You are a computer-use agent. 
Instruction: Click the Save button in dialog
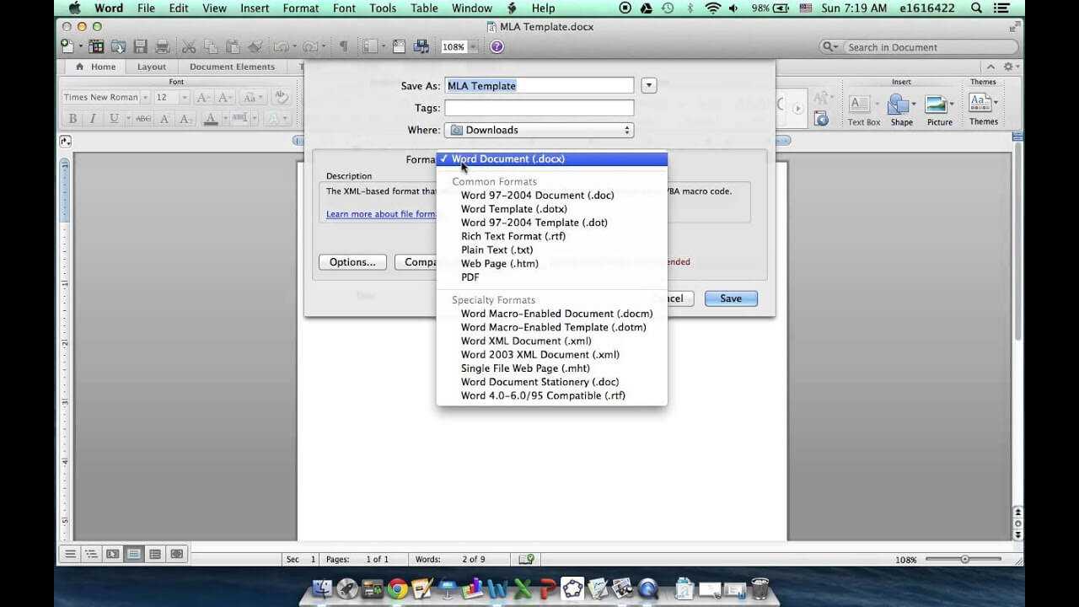[x=731, y=298]
